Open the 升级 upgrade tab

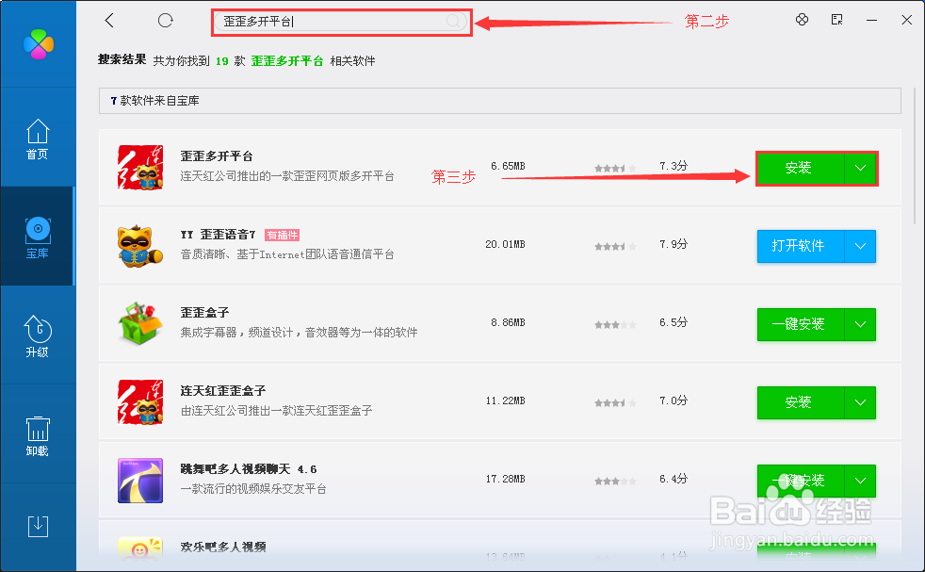(x=38, y=336)
